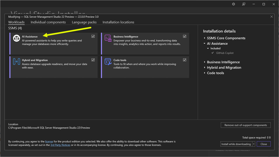Viewport: 279px width, 157px height.
Task: Switch to Individual components tab
Action: point(48,22)
